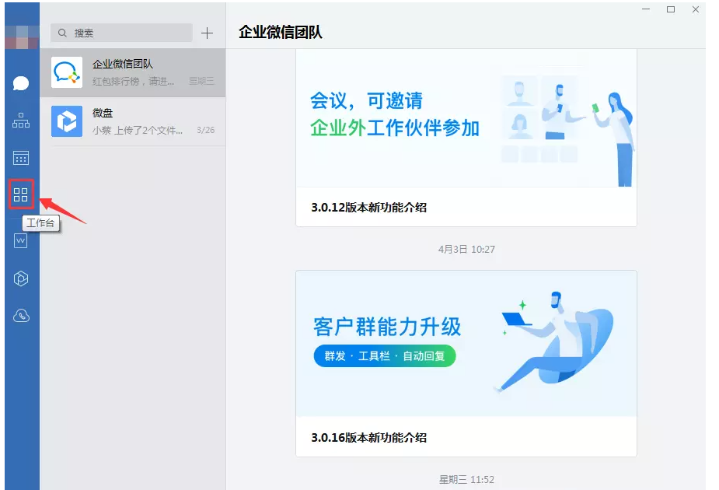Select the chat bubble messages icon
This screenshot has width=719, height=490.
(x=21, y=83)
